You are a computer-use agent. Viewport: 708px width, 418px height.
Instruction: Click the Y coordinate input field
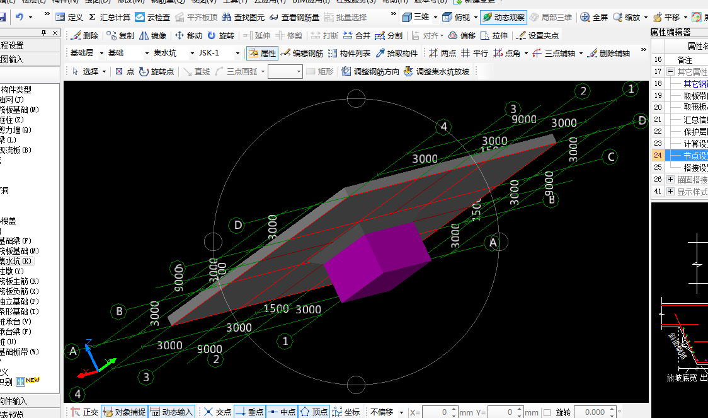point(501,412)
